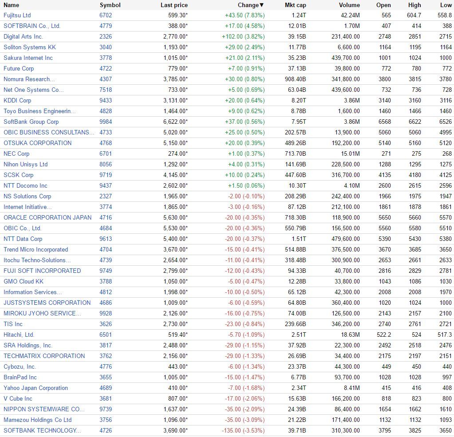
Task: Open NEC Corp stock page
Action: [16, 154]
